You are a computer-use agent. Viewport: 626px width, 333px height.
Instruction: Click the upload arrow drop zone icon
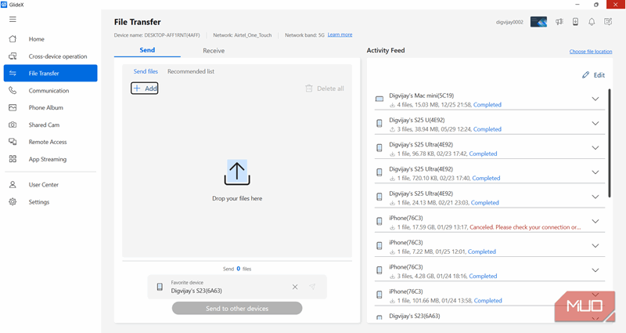pos(237,172)
